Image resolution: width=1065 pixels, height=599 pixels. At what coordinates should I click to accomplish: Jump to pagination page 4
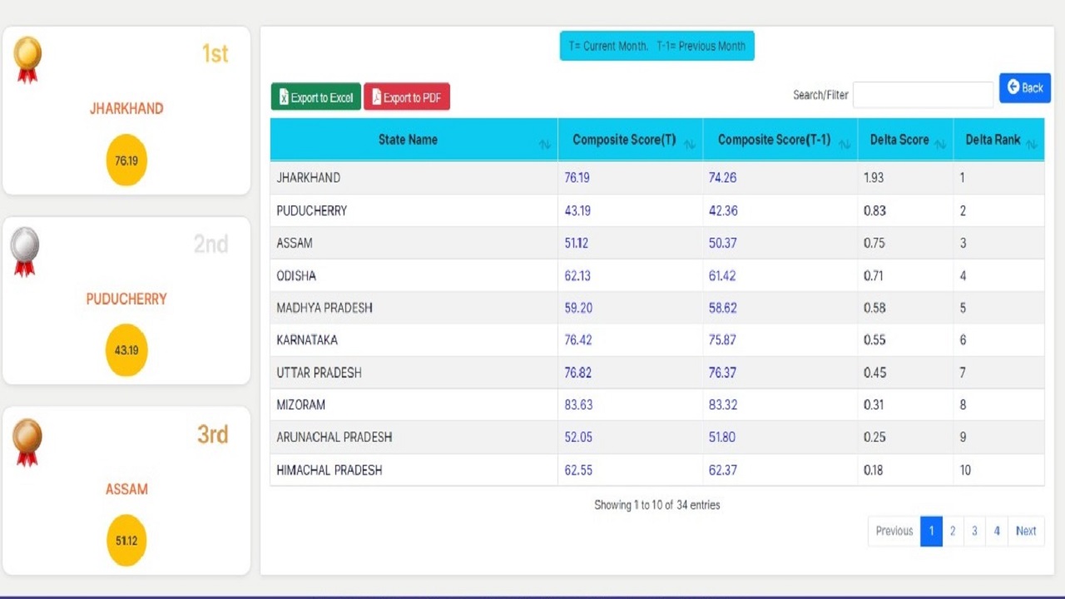[996, 531]
